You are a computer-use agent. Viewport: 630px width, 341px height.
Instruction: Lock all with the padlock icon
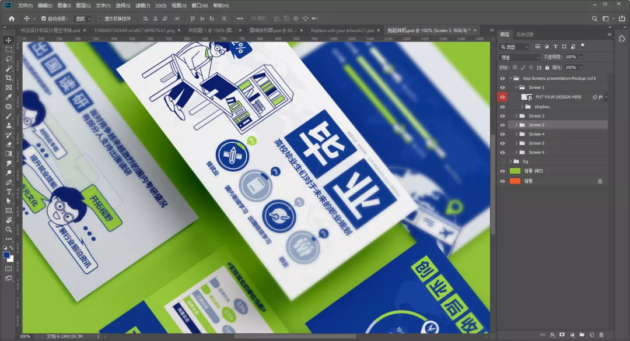point(547,68)
